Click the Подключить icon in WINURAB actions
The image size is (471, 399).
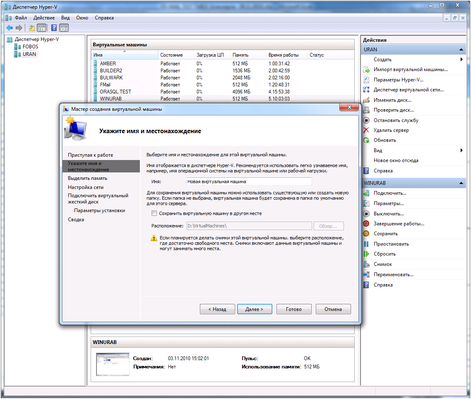366,193
